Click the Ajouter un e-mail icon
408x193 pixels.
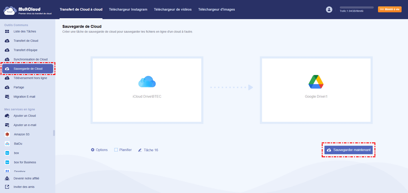click(x=7, y=125)
